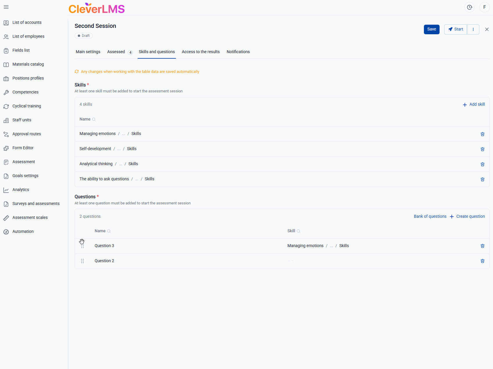Open search beside the skills Name header
Image resolution: width=493 pixels, height=369 pixels.
pyautogui.click(x=94, y=119)
